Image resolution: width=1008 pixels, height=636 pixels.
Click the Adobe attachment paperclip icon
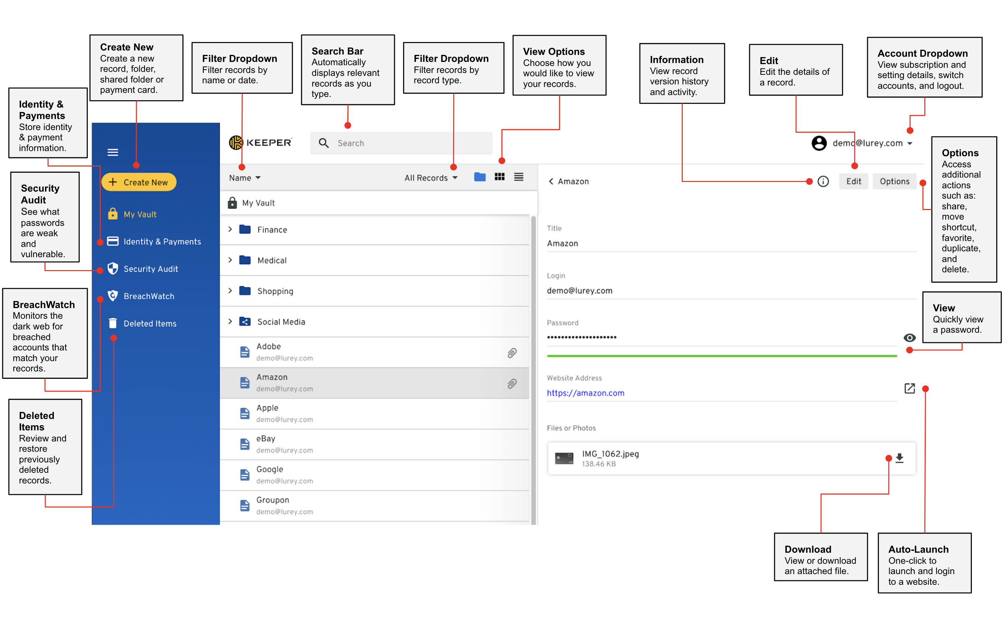pyautogui.click(x=512, y=353)
